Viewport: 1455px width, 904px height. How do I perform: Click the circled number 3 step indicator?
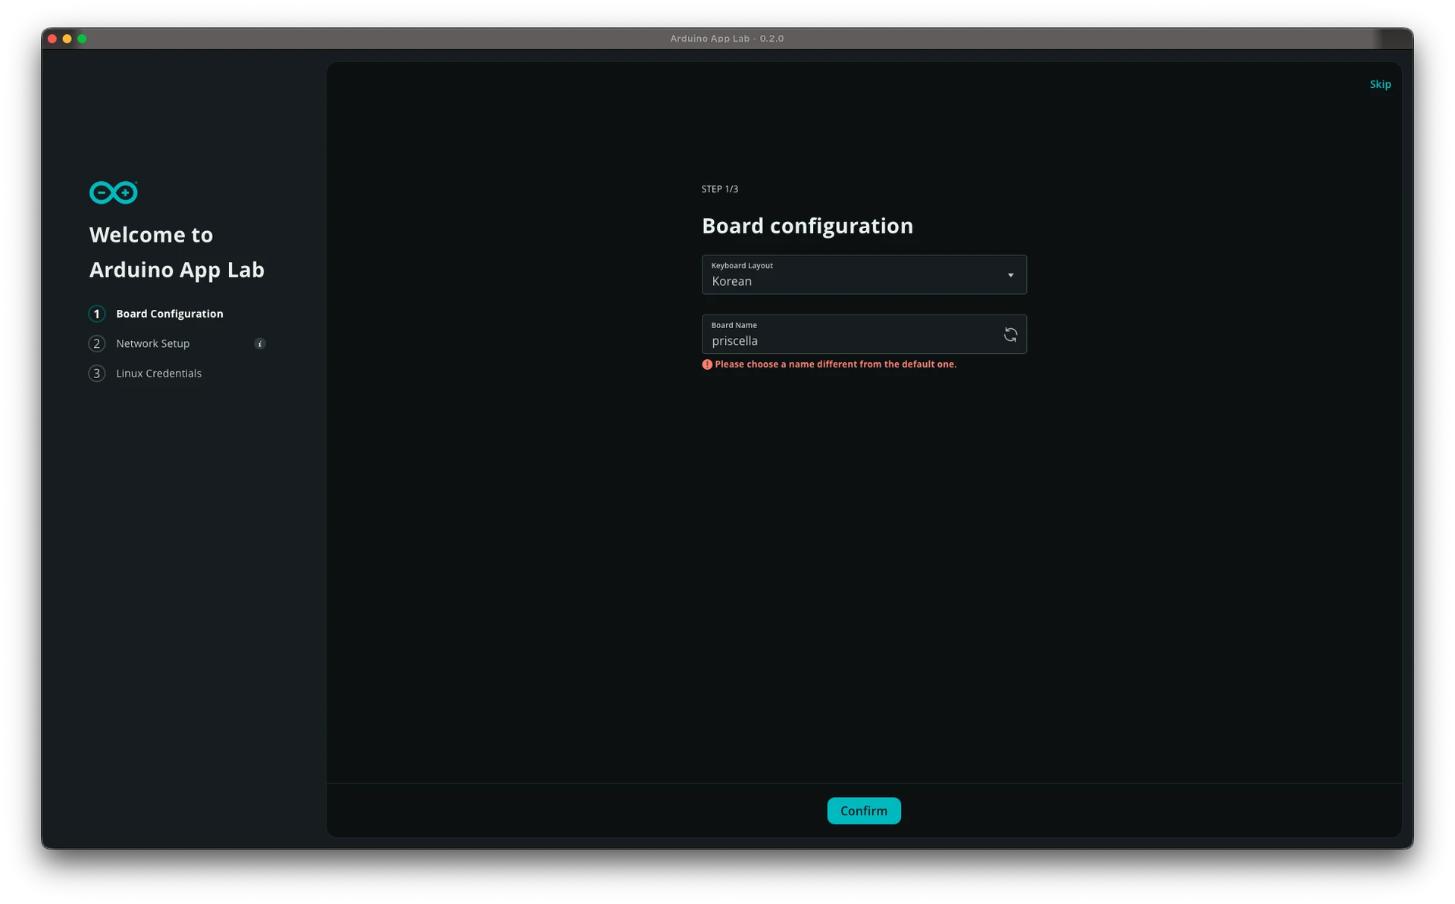[x=97, y=373]
